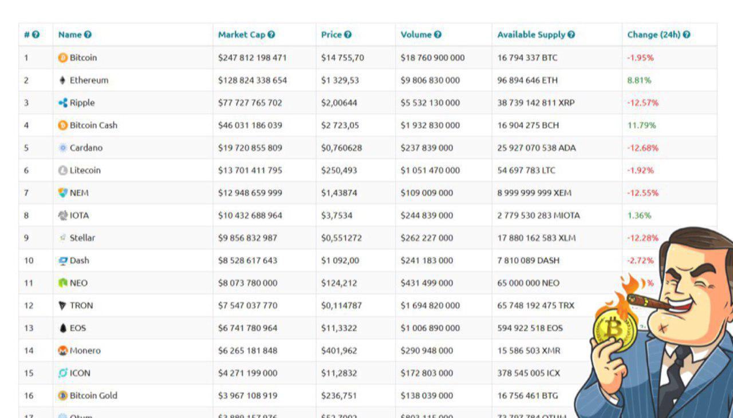
Task: Click the Stellar rocket logo icon
Action: point(63,238)
